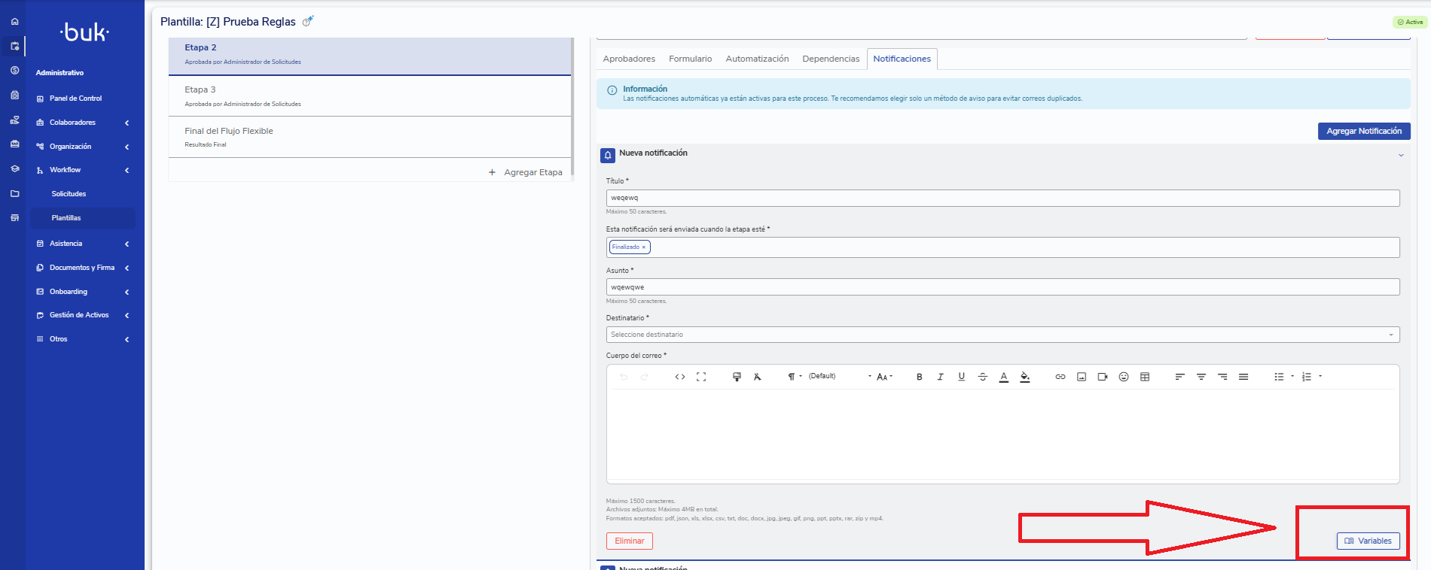Click the redo icon in editor
Screen dimensions: 1431x570
[x=645, y=377]
